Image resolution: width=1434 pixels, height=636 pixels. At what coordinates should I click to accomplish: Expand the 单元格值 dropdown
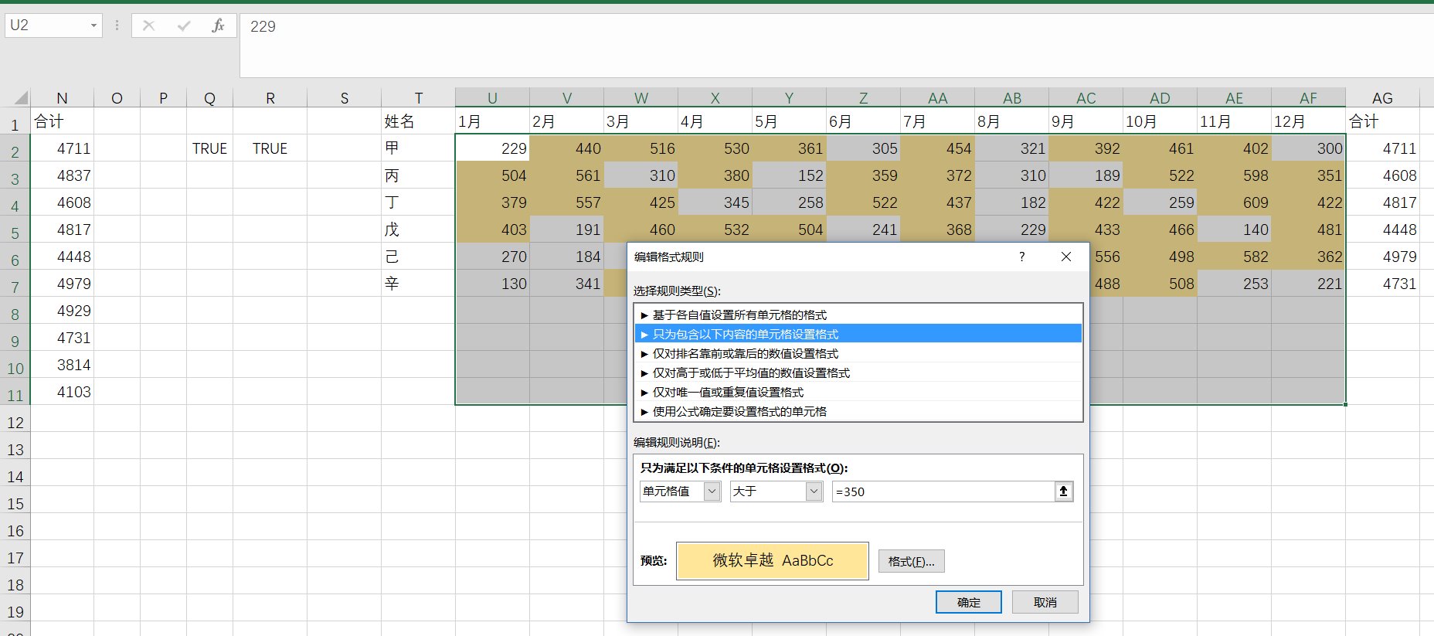712,491
